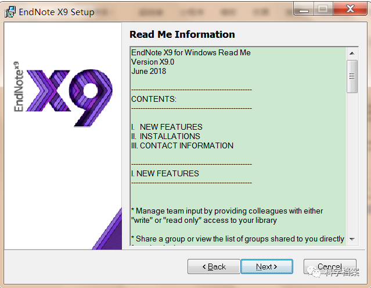Click 'III. CONTACT INFORMATION' contents line
371x288 pixels.
pyautogui.click(x=182, y=145)
